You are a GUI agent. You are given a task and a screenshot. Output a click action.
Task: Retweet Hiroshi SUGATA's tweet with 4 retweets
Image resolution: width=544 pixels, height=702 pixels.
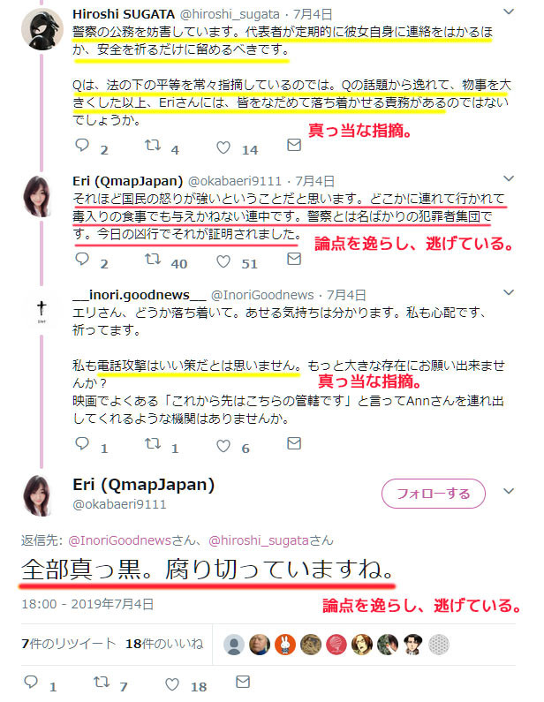(152, 145)
